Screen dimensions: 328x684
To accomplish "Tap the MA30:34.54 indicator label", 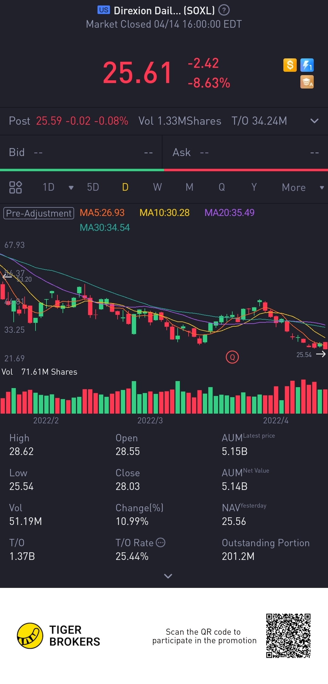I will click(x=104, y=227).
